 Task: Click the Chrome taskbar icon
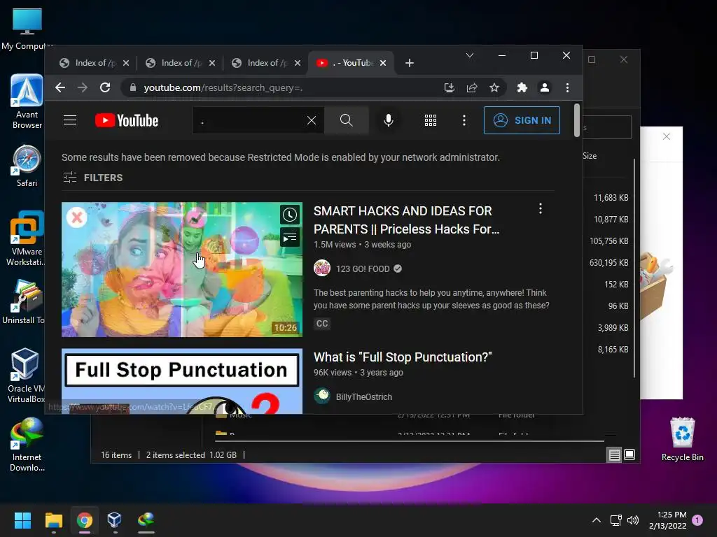pyautogui.click(x=85, y=520)
